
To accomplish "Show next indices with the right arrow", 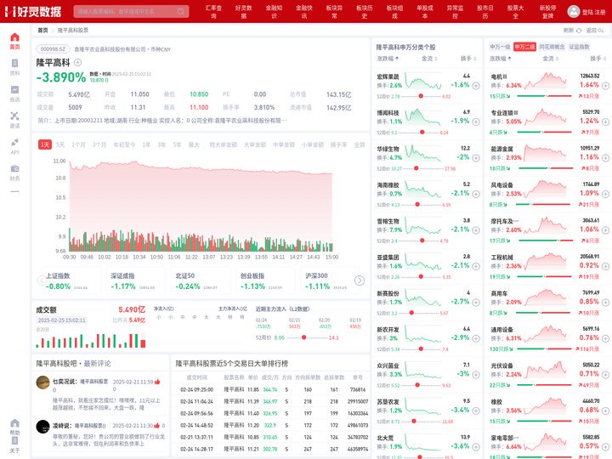I will [359, 280].
